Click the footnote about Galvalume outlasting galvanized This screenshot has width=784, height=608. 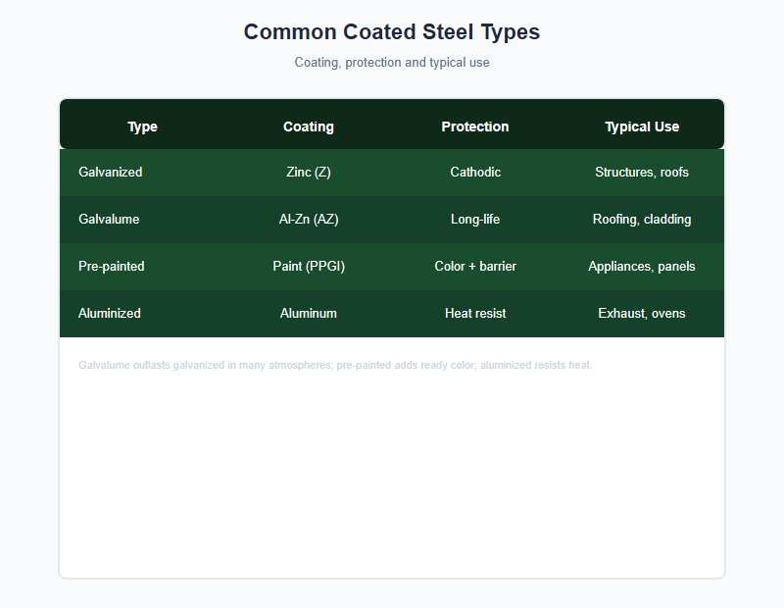[335, 366]
